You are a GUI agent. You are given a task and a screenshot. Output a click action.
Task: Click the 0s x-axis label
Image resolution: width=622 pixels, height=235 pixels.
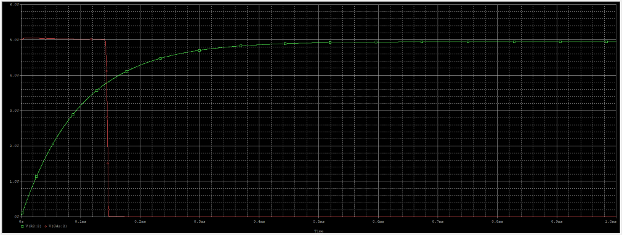(22, 221)
